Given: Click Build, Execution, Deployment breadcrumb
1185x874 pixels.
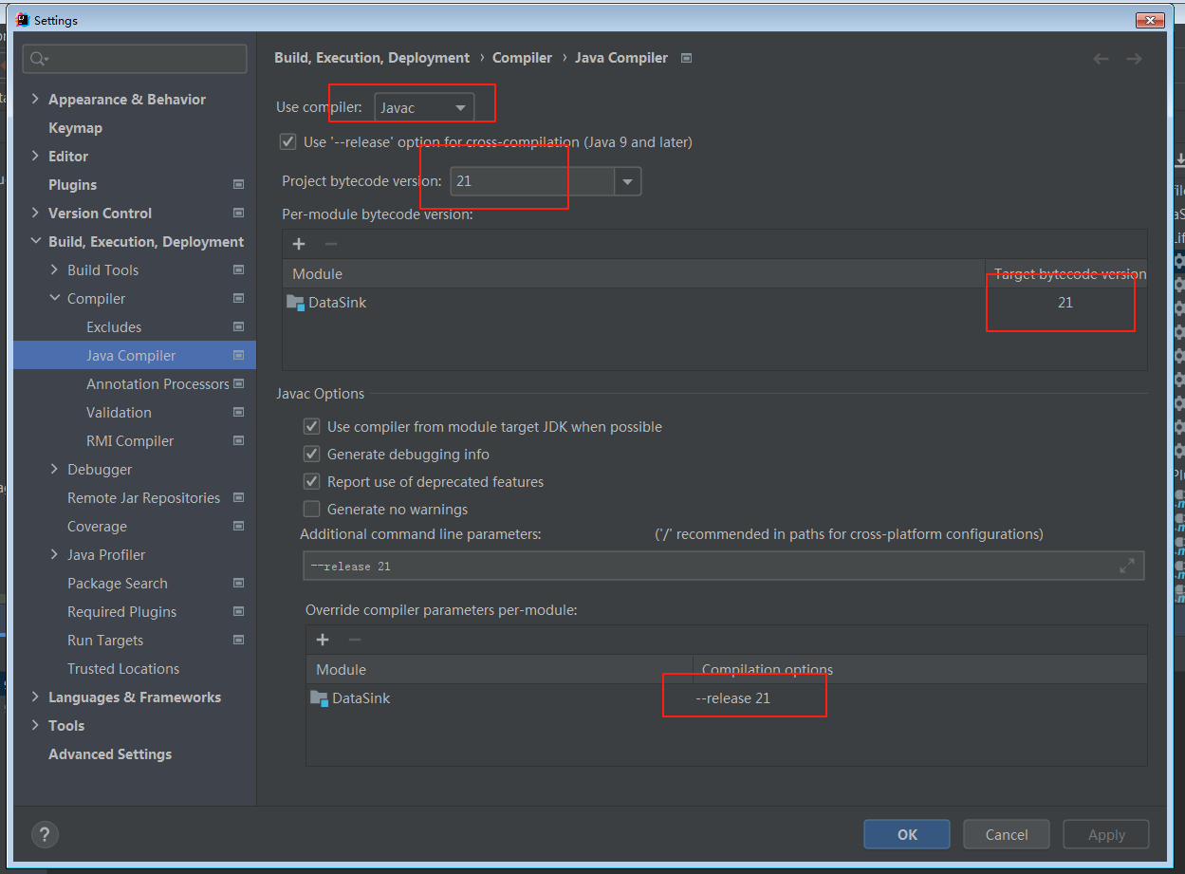Looking at the screenshot, I should [x=372, y=58].
